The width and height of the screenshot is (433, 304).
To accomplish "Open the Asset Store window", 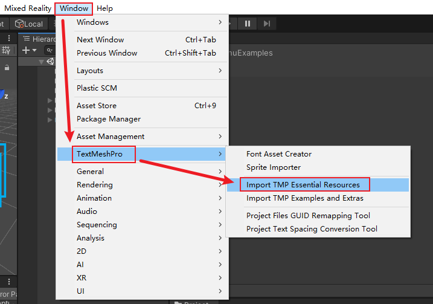I will (142, 106).
